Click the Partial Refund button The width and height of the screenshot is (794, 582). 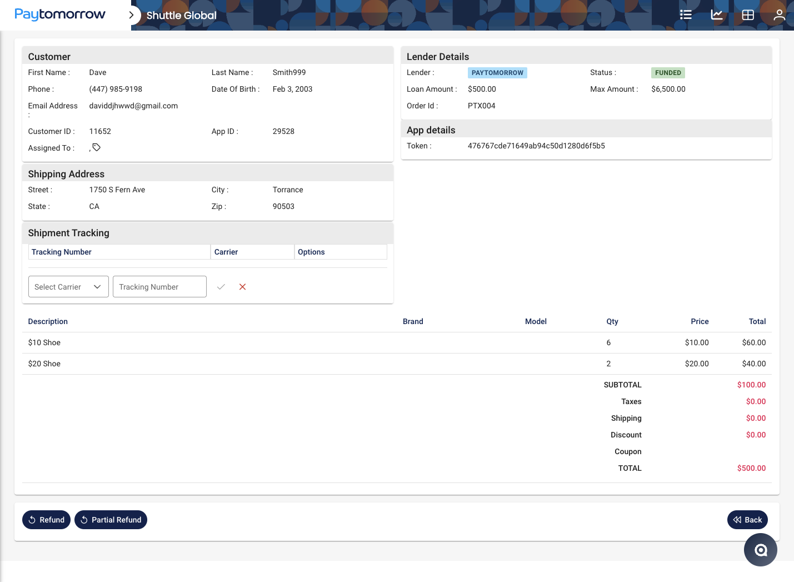click(x=111, y=520)
